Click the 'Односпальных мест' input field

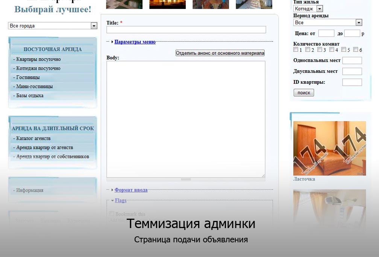(x=352, y=60)
